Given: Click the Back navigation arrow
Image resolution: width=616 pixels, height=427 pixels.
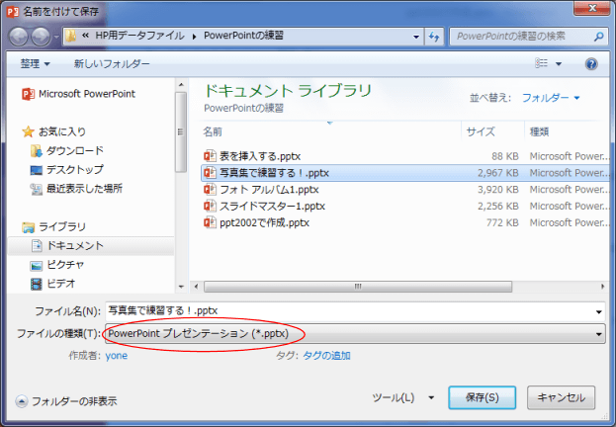Looking at the screenshot, I should [x=18, y=38].
